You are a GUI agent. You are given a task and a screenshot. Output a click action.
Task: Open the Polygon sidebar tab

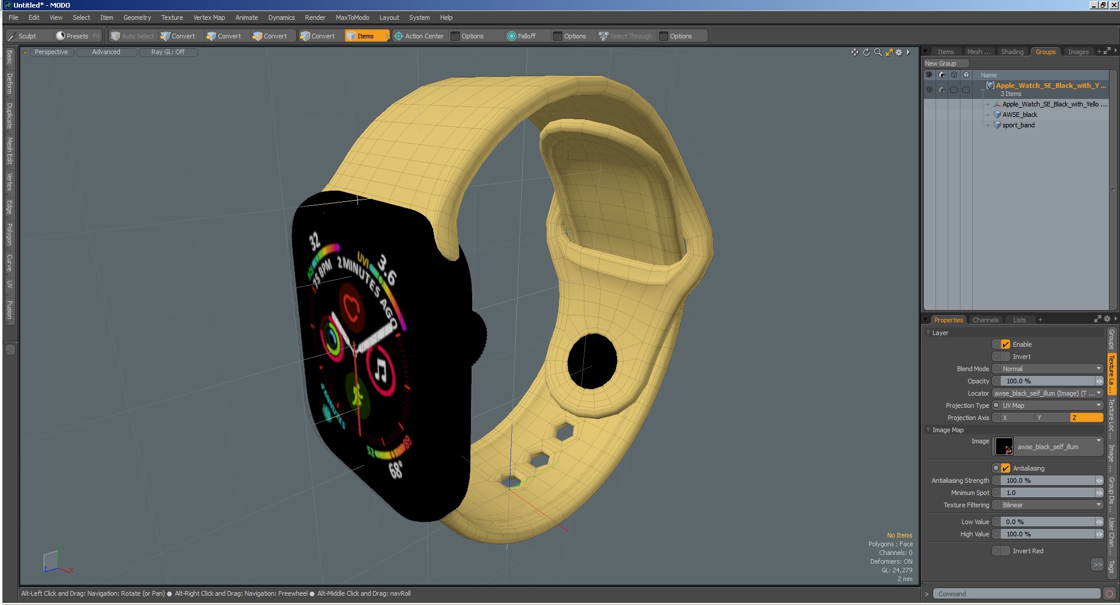(x=9, y=234)
